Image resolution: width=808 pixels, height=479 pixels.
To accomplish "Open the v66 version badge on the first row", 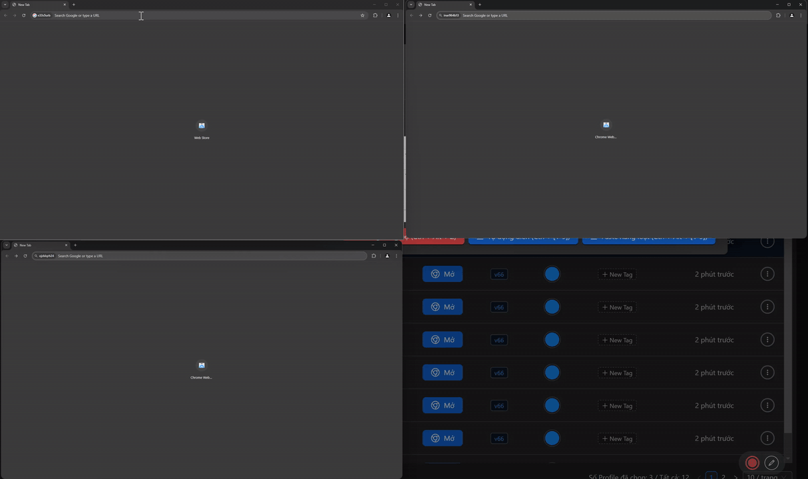I will coord(499,273).
